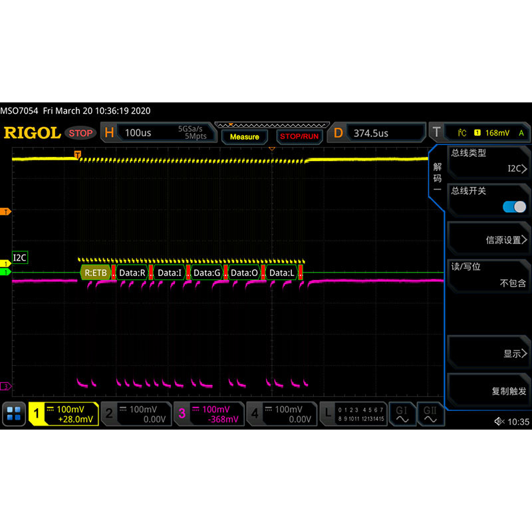
Task: Click the date and time header text
Action: click(x=96, y=110)
